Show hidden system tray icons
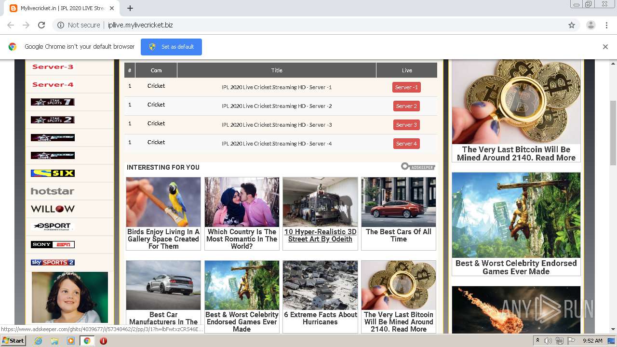617x347 pixels. (537, 341)
